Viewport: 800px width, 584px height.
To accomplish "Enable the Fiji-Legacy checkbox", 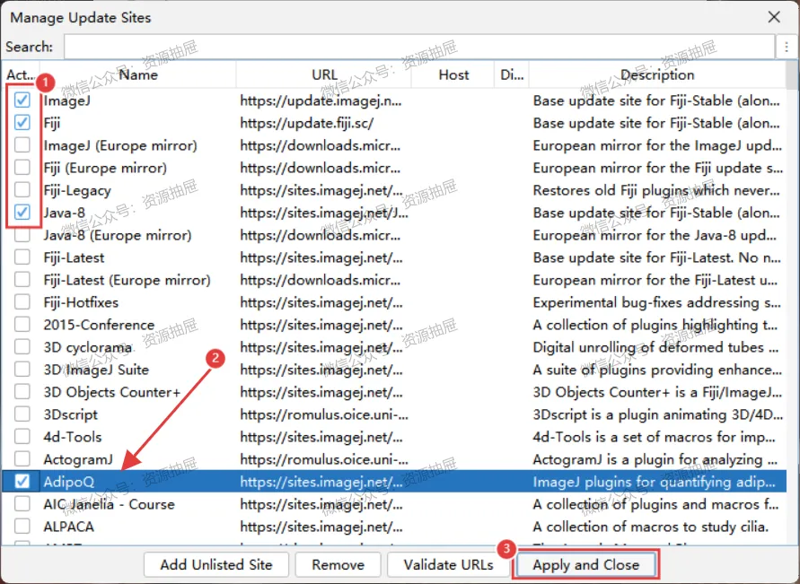I will pyautogui.click(x=22, y=190).
